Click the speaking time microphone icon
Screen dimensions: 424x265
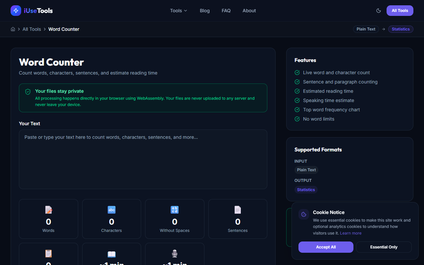point(175,253)
